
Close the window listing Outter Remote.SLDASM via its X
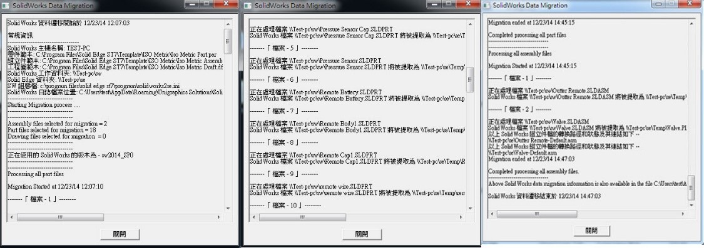(x=689, y=3)
